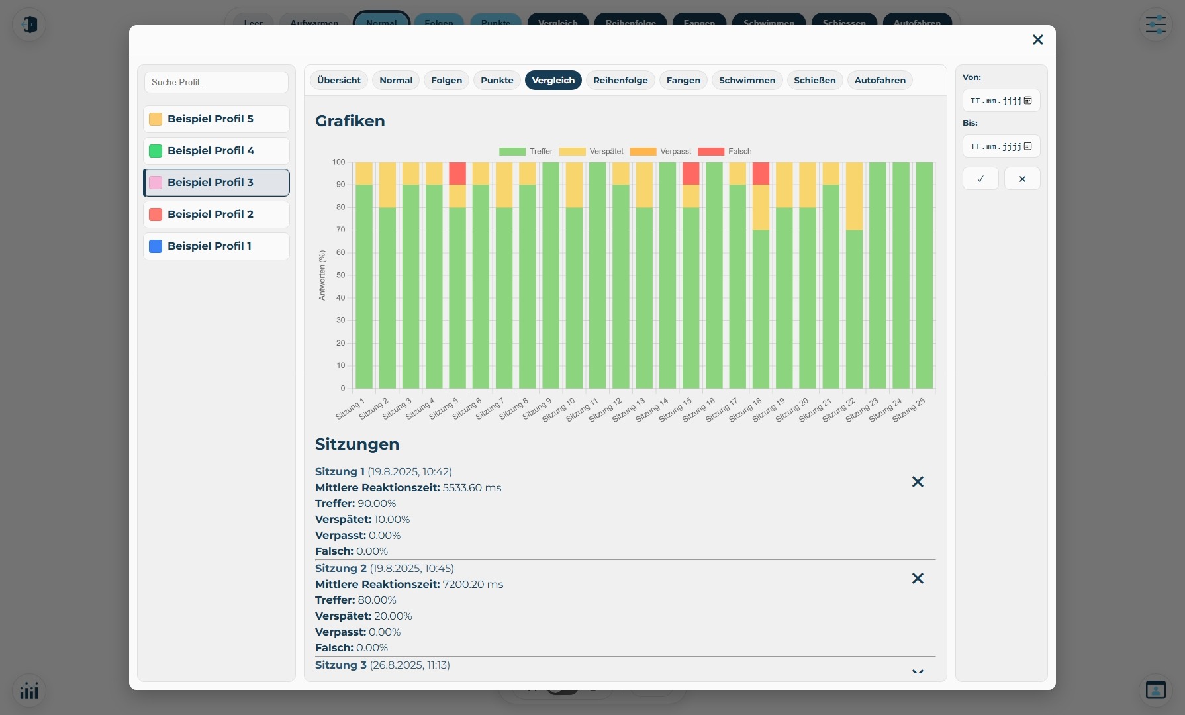Open calendar picker in Von date field
Screen dimensions: 1185x715
click(1028, 101)
